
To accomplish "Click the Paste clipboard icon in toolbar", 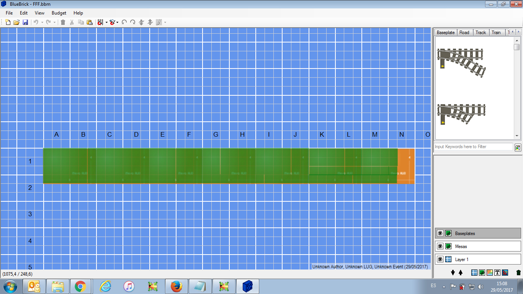I will click(89, 22).
